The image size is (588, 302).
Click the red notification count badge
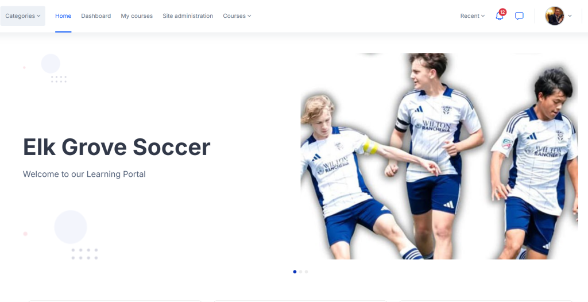(x=502, y=12)
